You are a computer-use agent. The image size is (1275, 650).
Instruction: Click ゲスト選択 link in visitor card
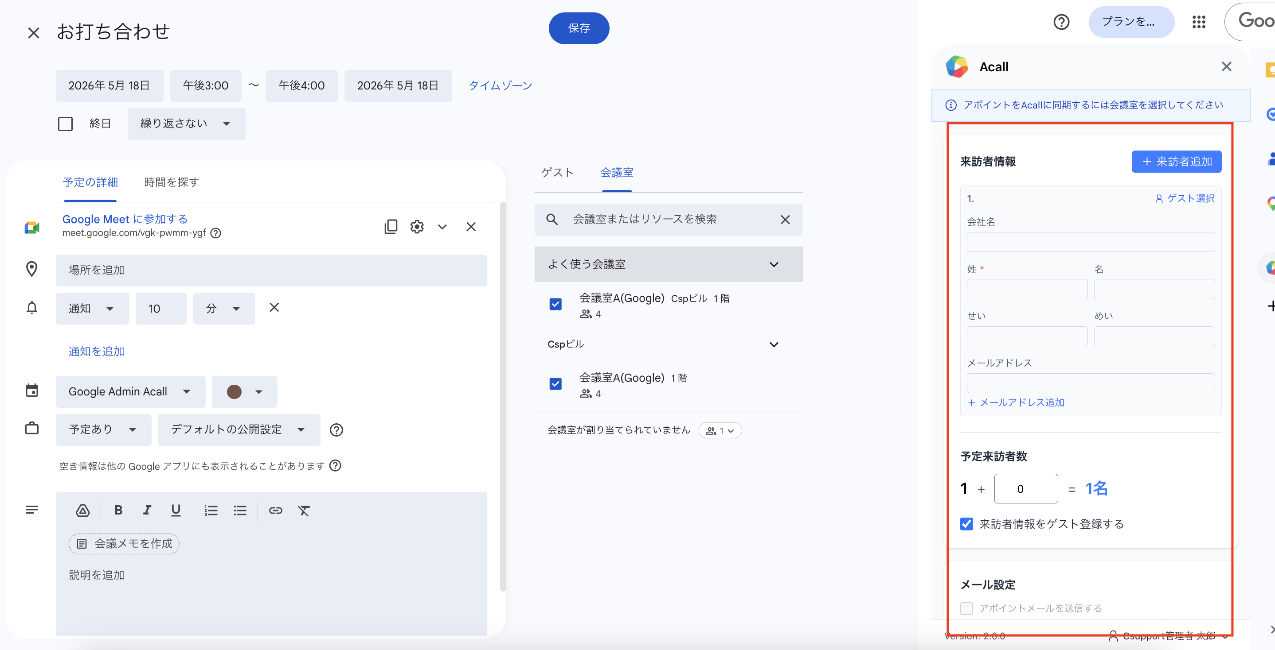click(x=1185, y=199)
